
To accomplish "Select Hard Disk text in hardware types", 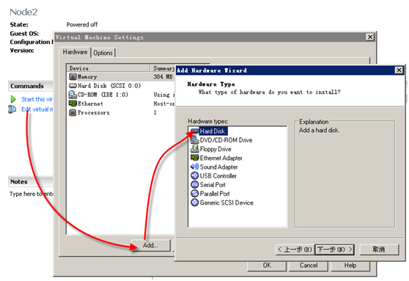I will pos(213,131).
